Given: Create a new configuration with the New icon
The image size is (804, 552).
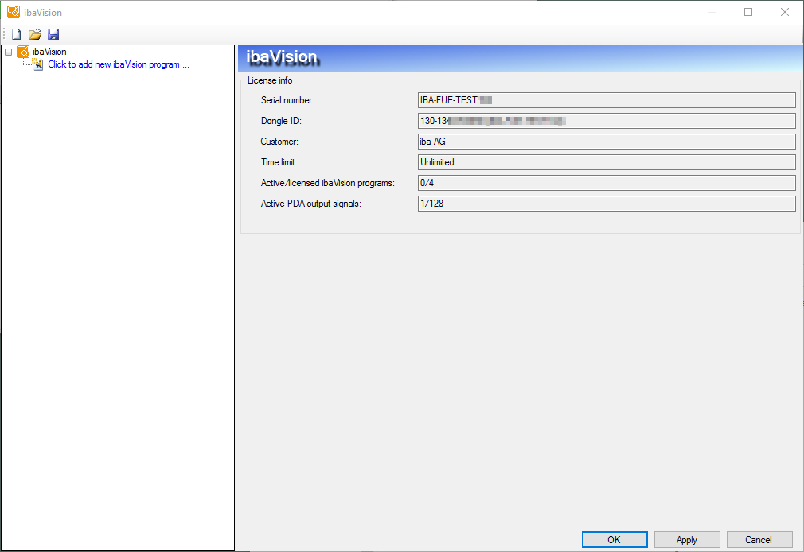Looking at the screenshot, I should pyautogui.click(x=17, y=34).
